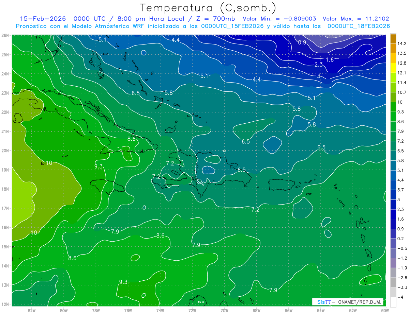The width and height of the screenshot is (409, 315).
Task: Pick the yellow colorbar swatch between 12.1 and 12.8
Action: pyautogui.click(x=393, y=68)
